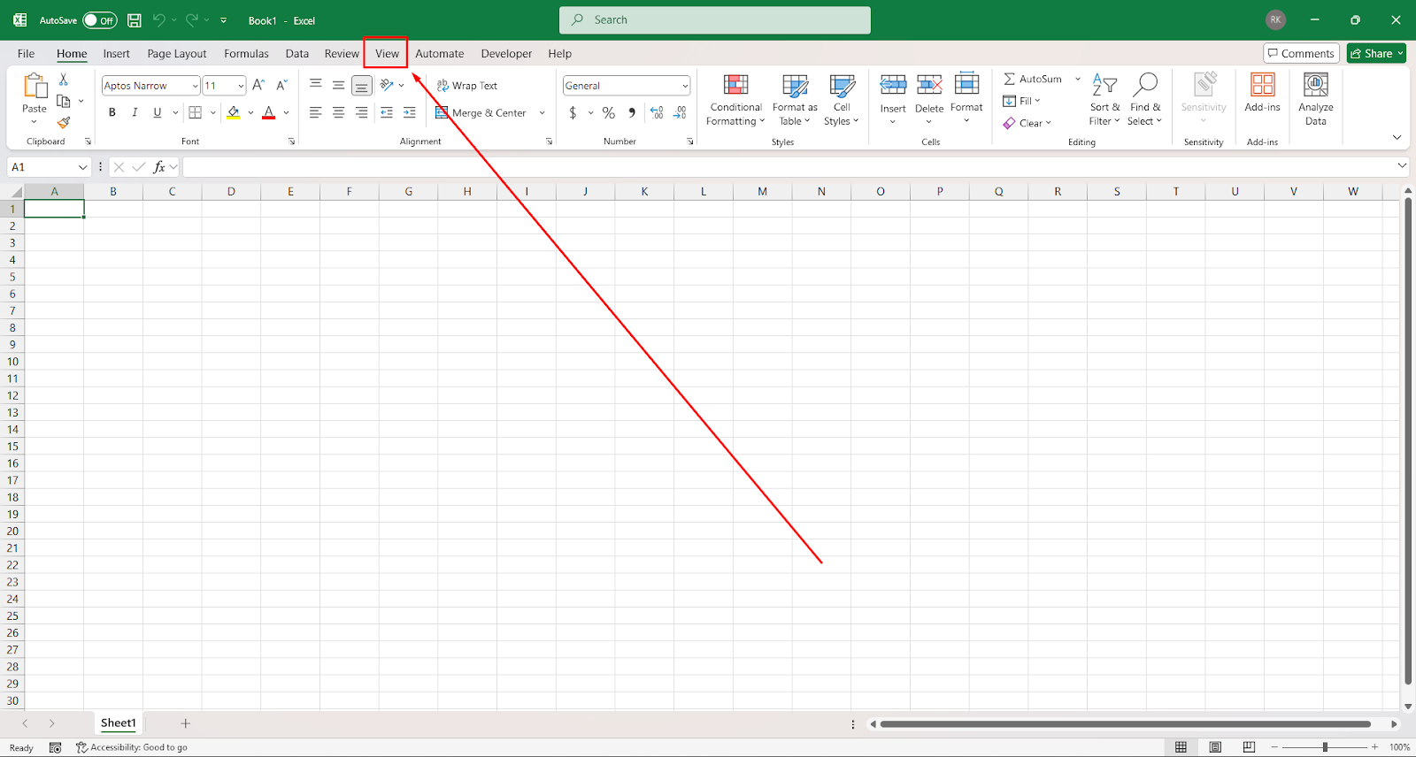Apply Borders icon to cells
This screenshot has height=757, width=1416.
[196, 112]
